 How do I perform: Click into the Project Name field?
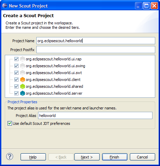pyautogui.click(x=96, y=41)
